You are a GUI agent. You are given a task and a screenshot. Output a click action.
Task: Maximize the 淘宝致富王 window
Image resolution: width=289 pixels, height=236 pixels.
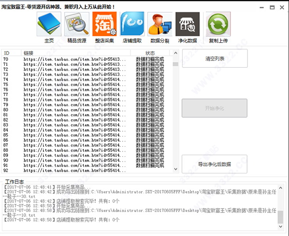[x=272, y=7]
